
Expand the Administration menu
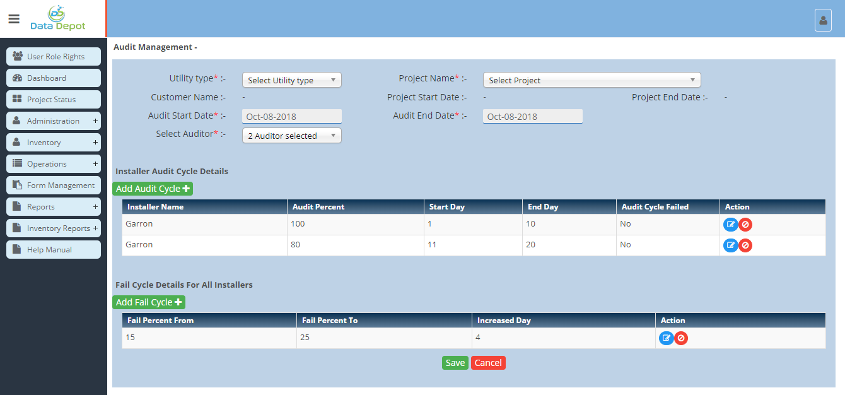(x=54, y=121)
